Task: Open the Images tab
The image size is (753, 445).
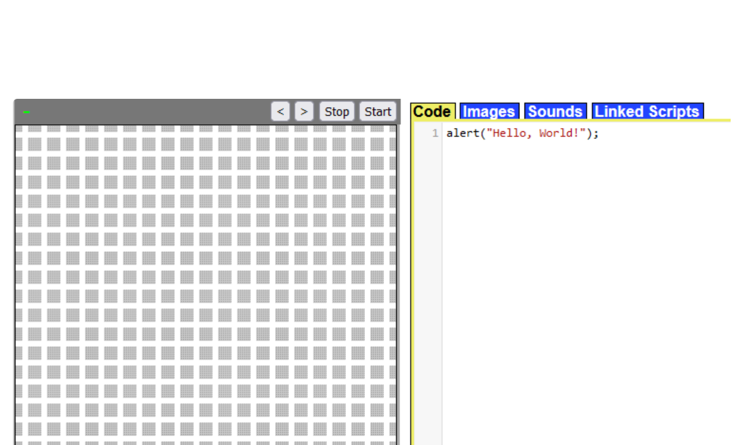Action: 489,111
